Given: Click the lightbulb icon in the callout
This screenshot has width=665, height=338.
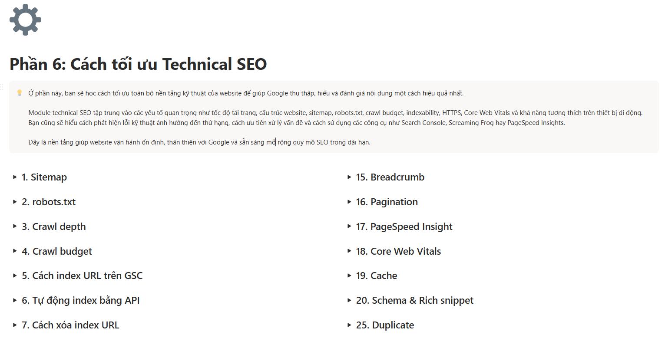Looking at the screenshot, I should pos(20,92).
